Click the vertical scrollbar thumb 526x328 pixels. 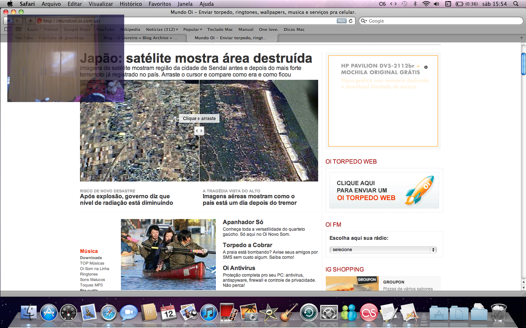click(523, 64)
